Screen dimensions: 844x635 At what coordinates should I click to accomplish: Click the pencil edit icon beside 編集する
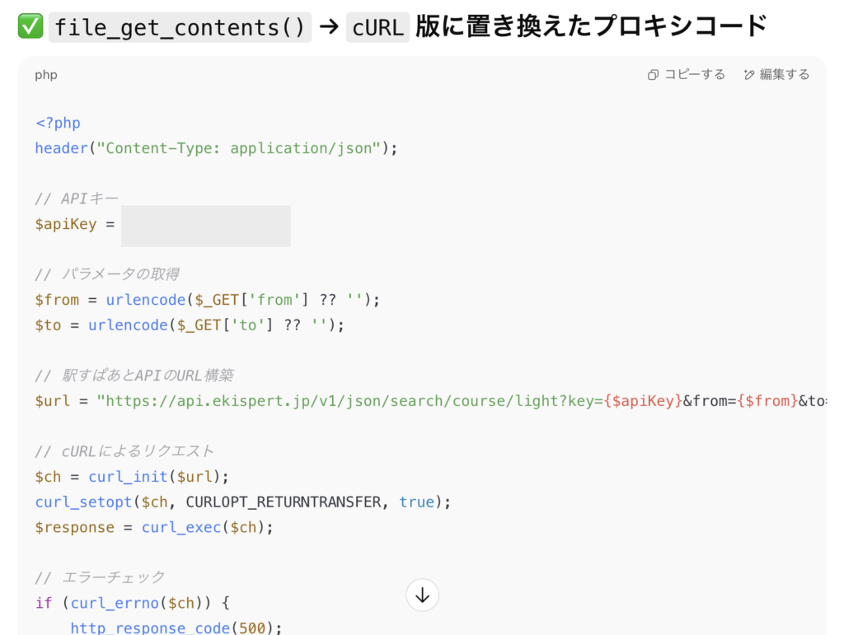click(749, 75)
